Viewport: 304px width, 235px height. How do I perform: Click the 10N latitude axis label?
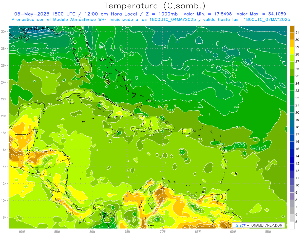[x=4, y=201]
